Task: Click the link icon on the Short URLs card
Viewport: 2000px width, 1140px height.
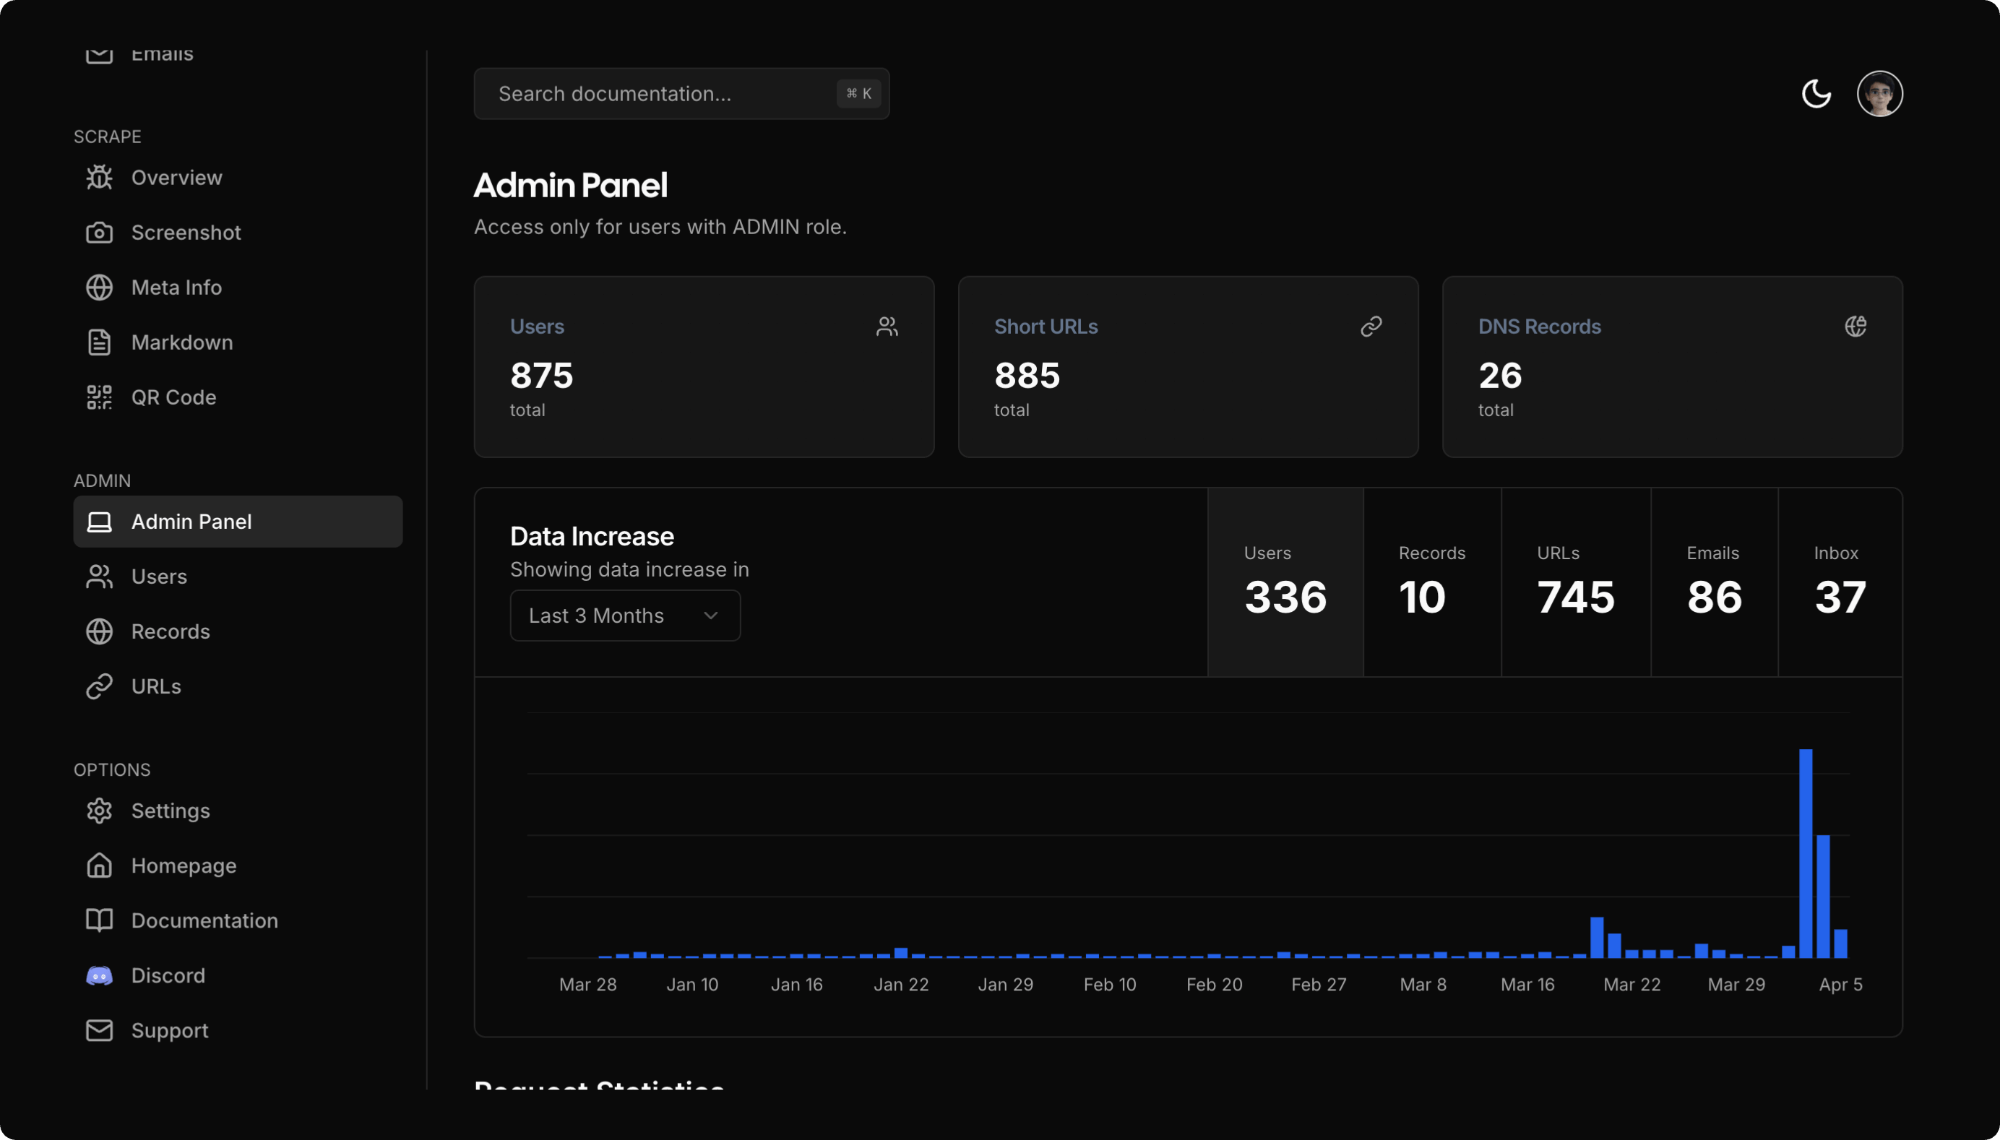Action: [1371, 327]
